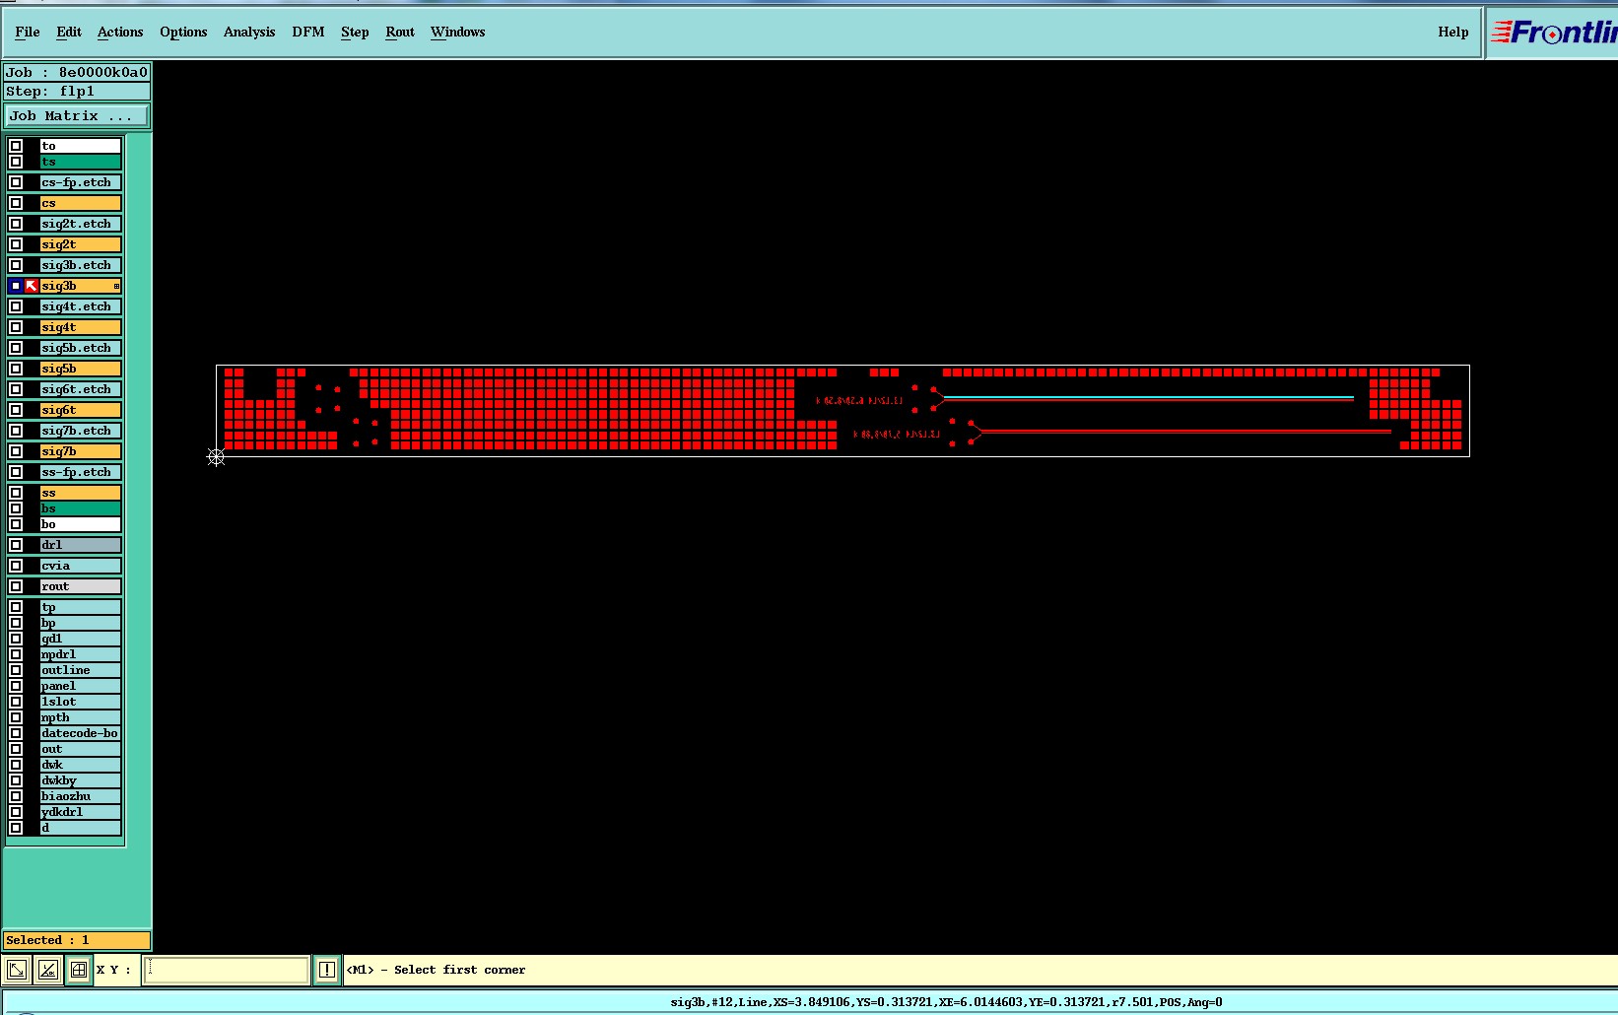Open the Actions menu

(x=120, y=32)
